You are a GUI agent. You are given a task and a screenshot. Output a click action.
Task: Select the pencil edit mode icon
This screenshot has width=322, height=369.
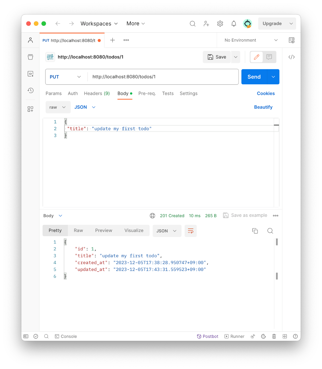(x=257, y=57)
